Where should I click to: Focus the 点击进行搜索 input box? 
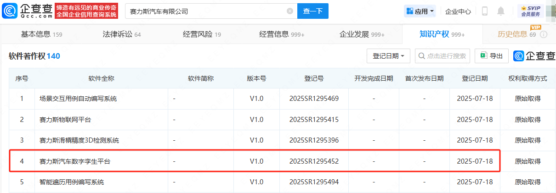[x=443, y=56]
